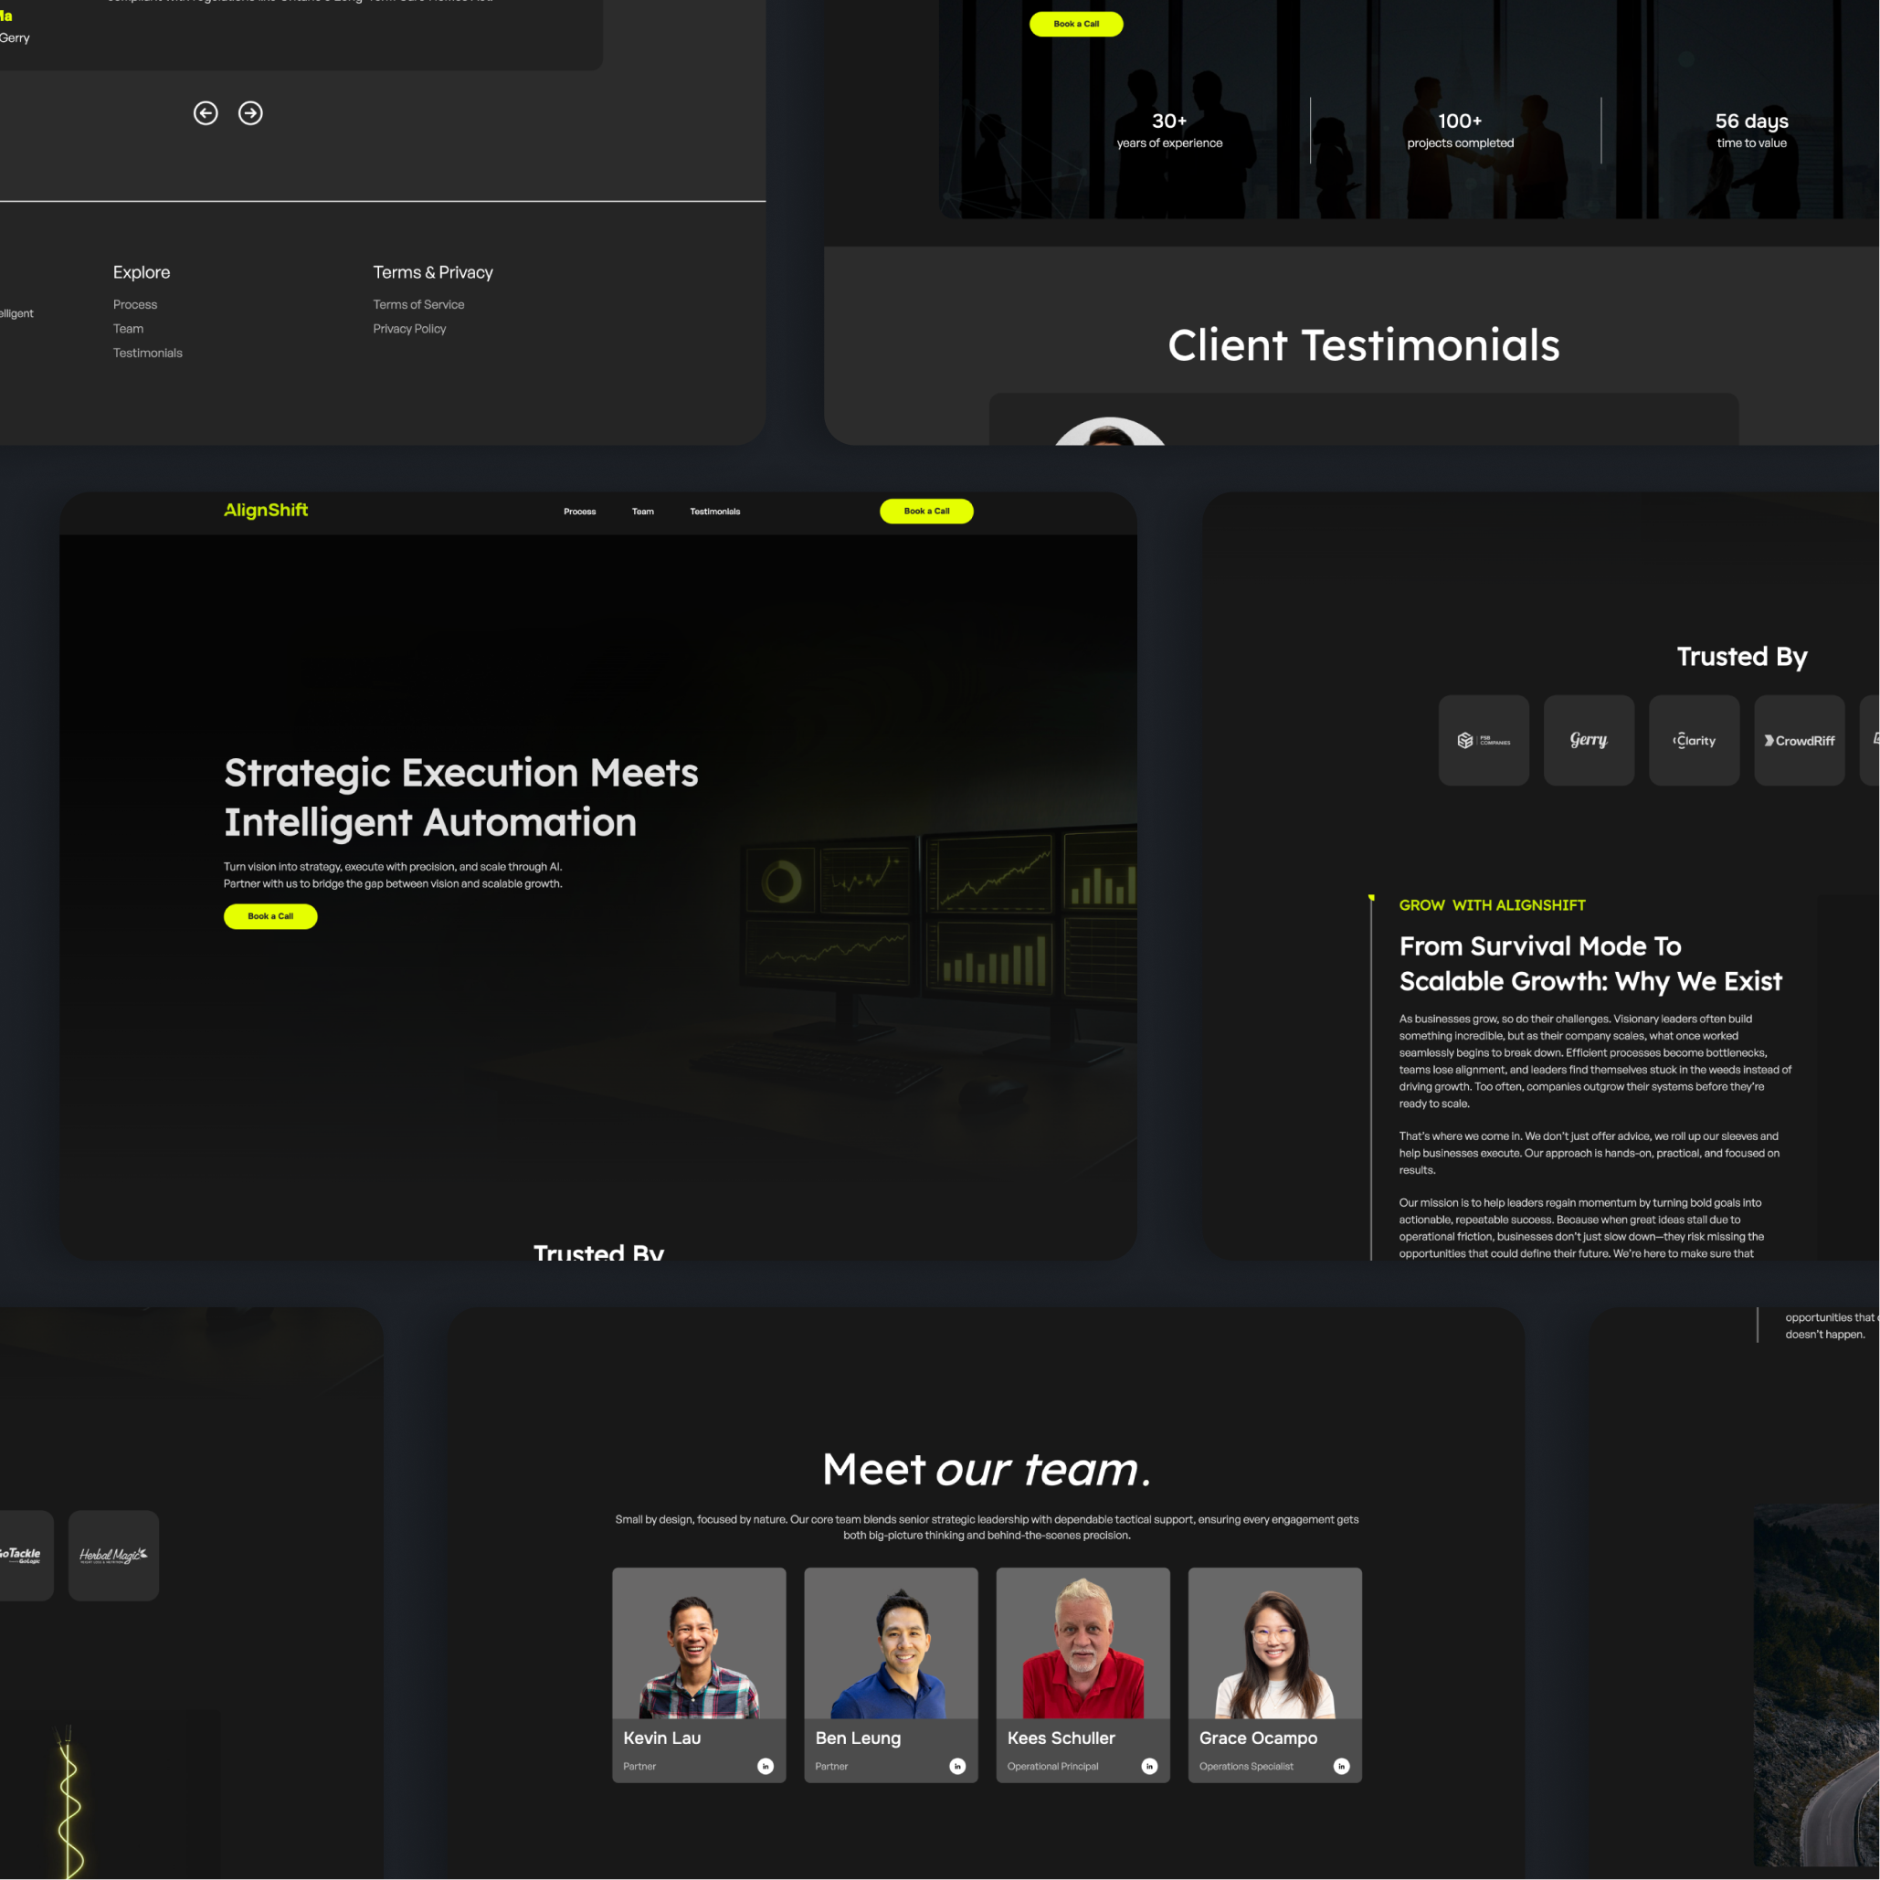Open Kees Schuller's LinkedIn icon
Screen dimensions: 1880x1880
(1149, 1766)
